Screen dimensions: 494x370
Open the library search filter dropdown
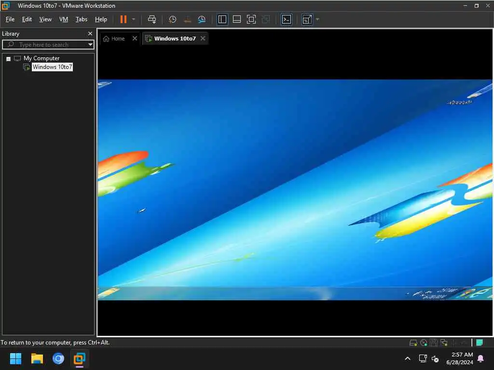(x=90, y=45)
